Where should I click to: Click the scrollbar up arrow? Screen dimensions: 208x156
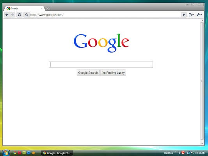point(202,21)
